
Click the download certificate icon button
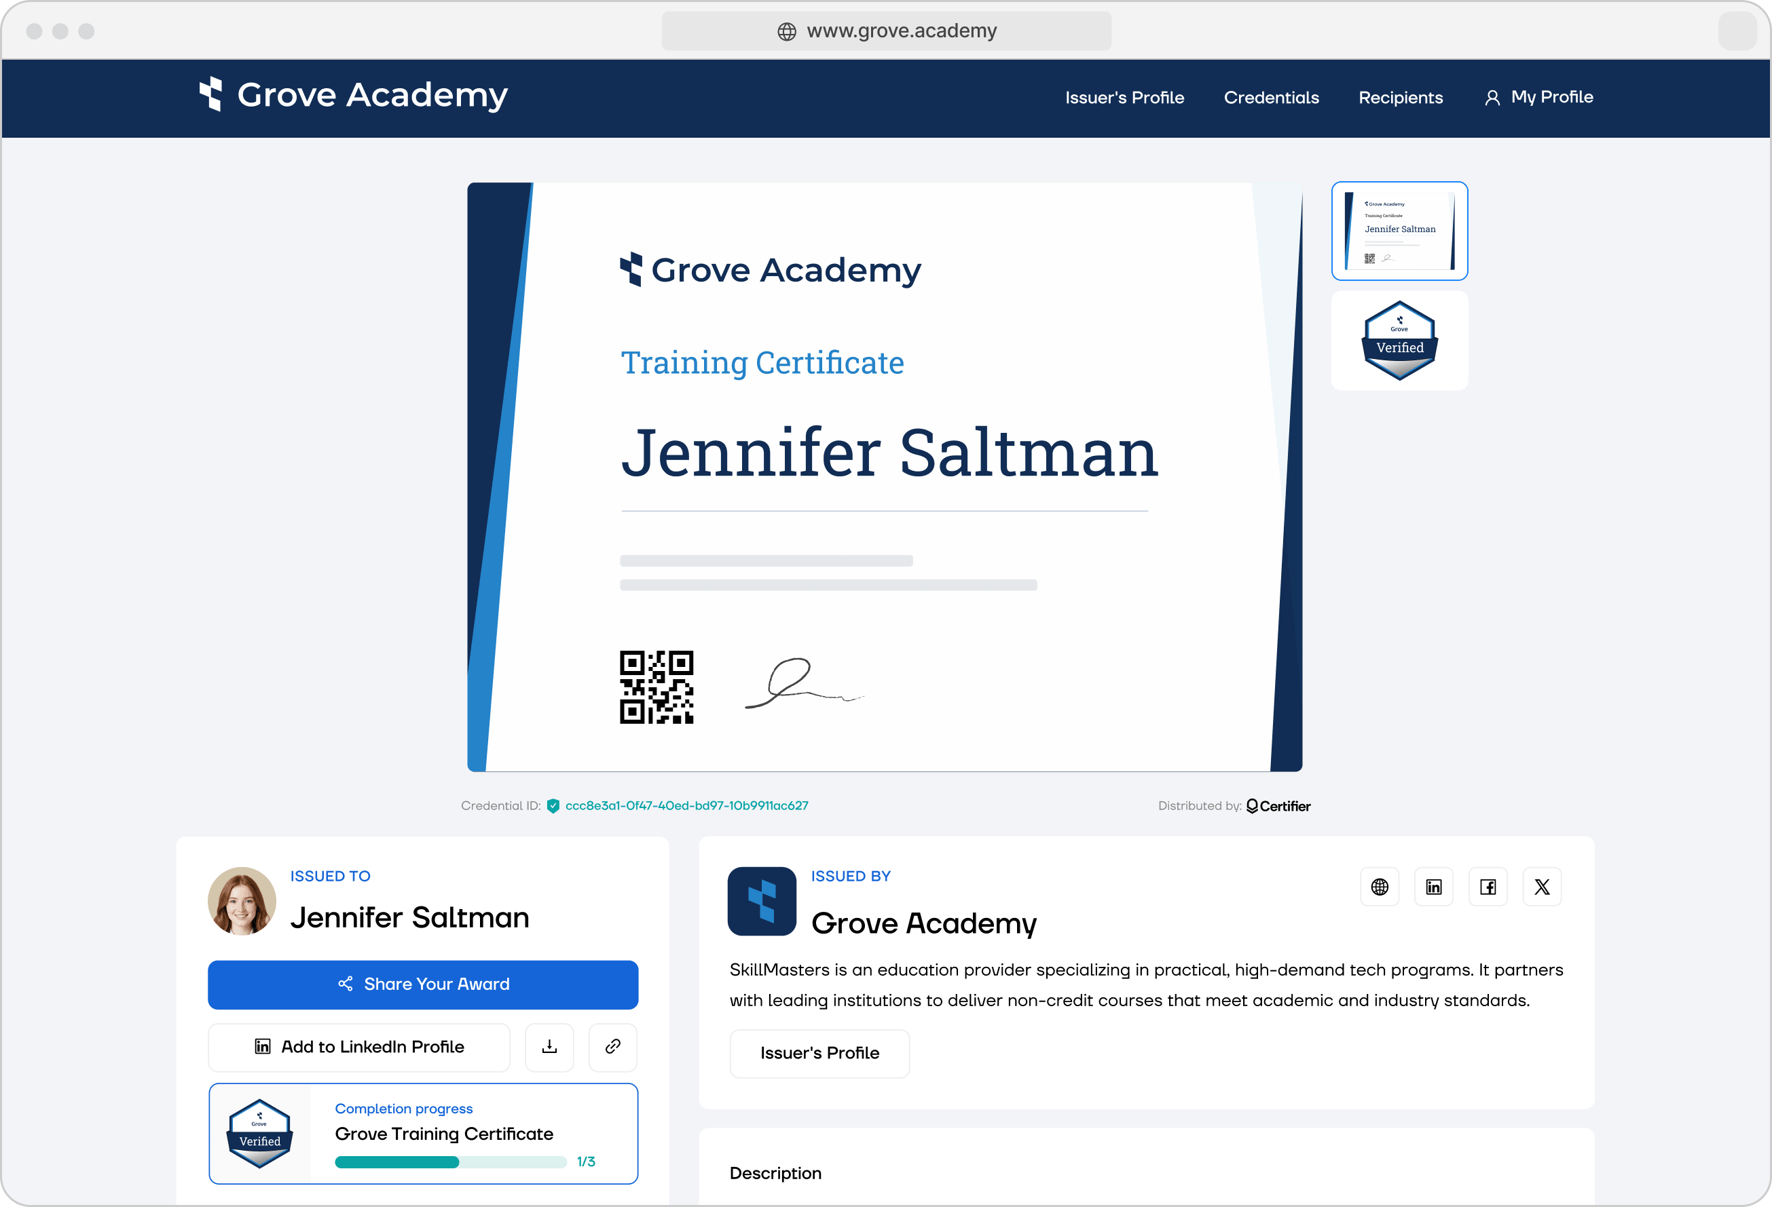[549, 1047]
